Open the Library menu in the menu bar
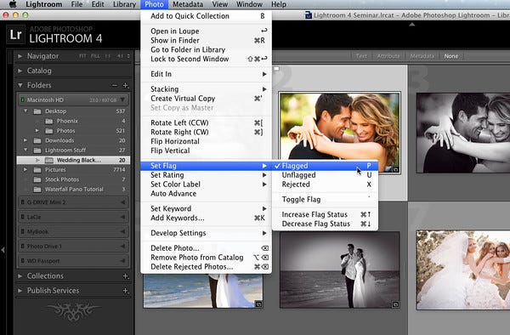Screen dimensions: 510x335 click(124, 4)
